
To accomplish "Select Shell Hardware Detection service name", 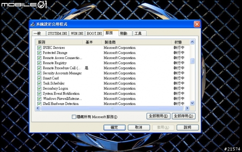I will click(x=60, y=103).
